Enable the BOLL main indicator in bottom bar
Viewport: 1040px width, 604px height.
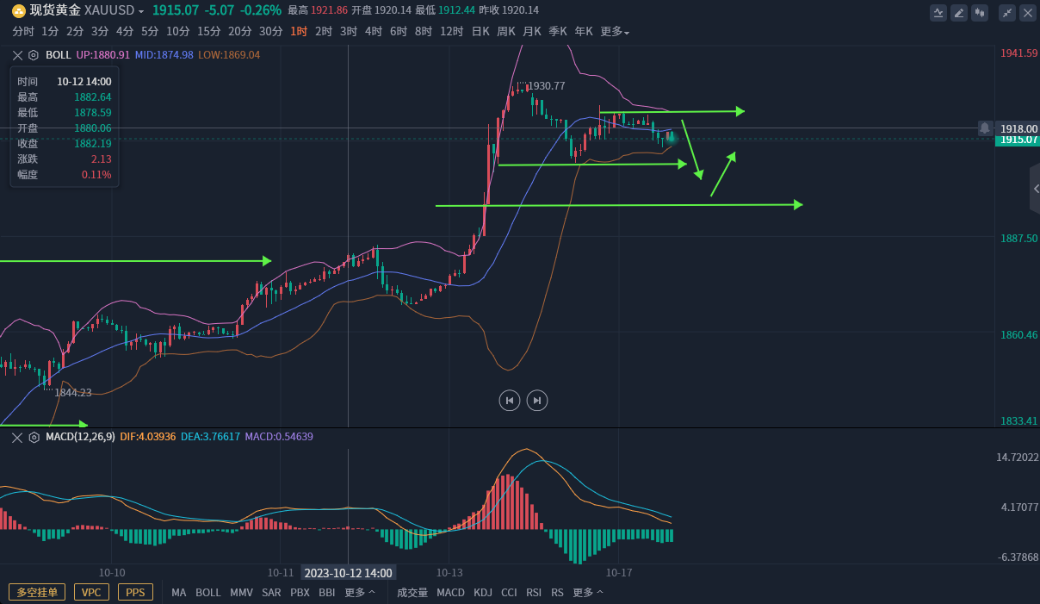[x=208, y=593]
